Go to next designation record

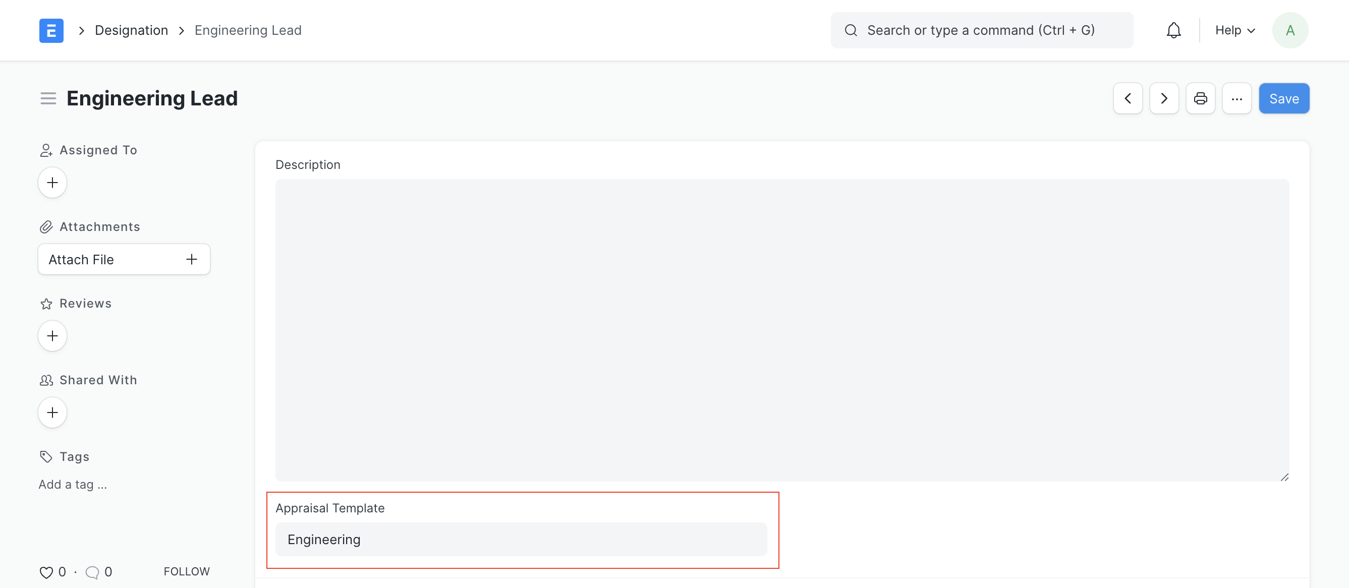1164,98
